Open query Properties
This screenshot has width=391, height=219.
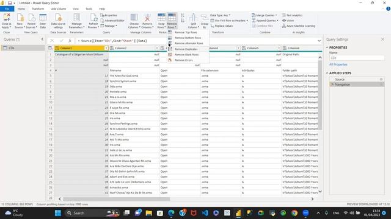tap(109, 15)
